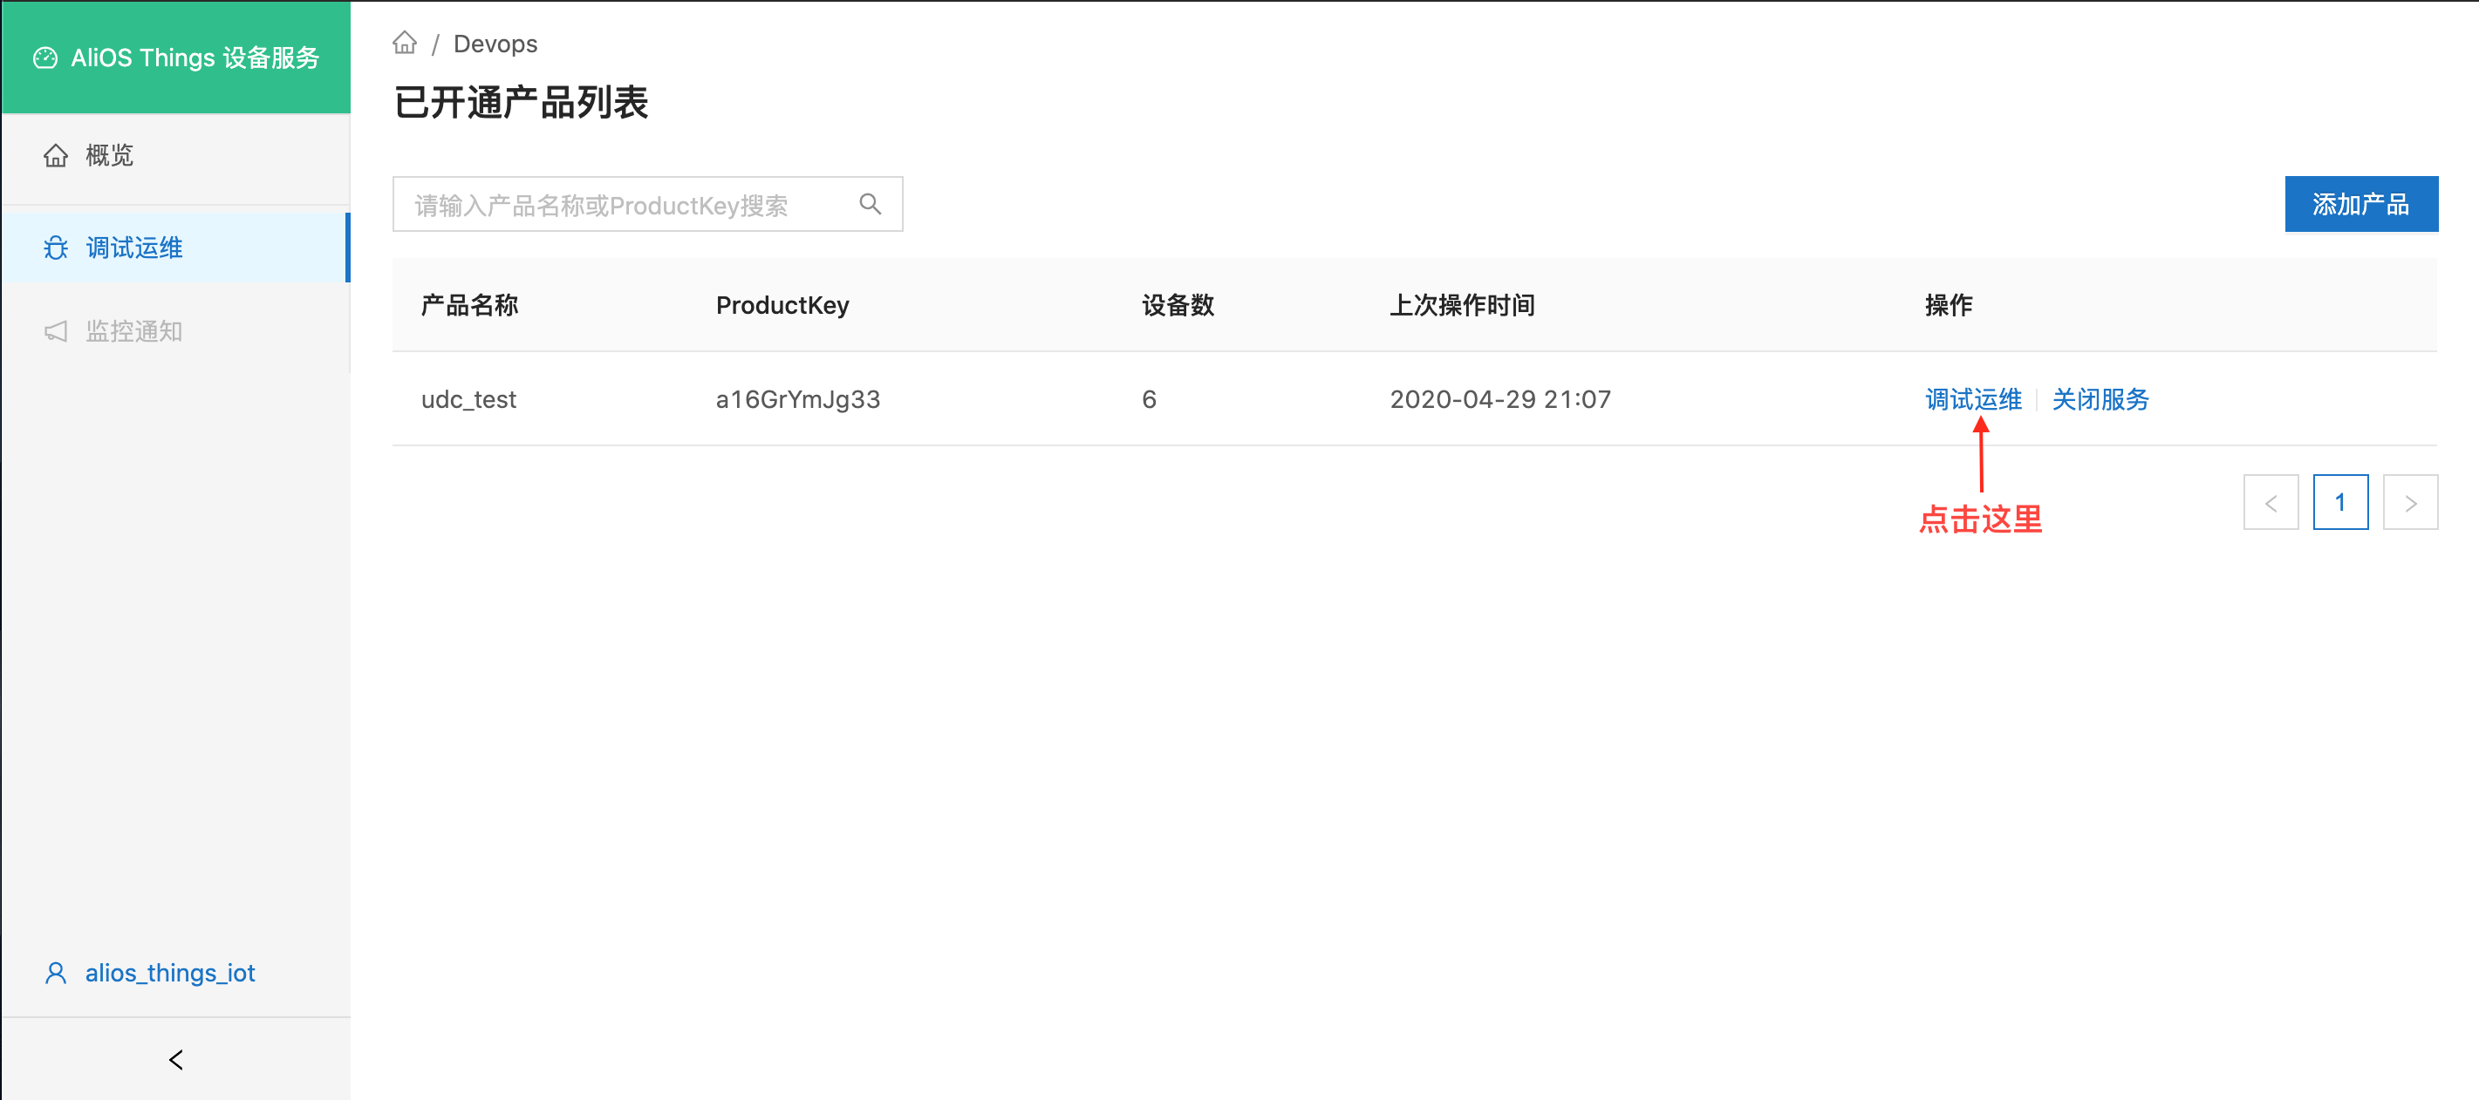Click the AliOS Things dashboard logo icon

(x=45, y=58)
